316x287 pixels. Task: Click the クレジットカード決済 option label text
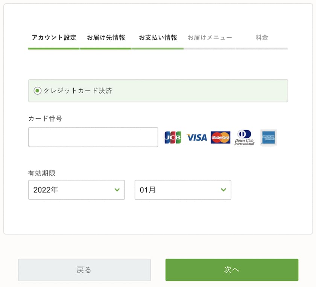78,91
